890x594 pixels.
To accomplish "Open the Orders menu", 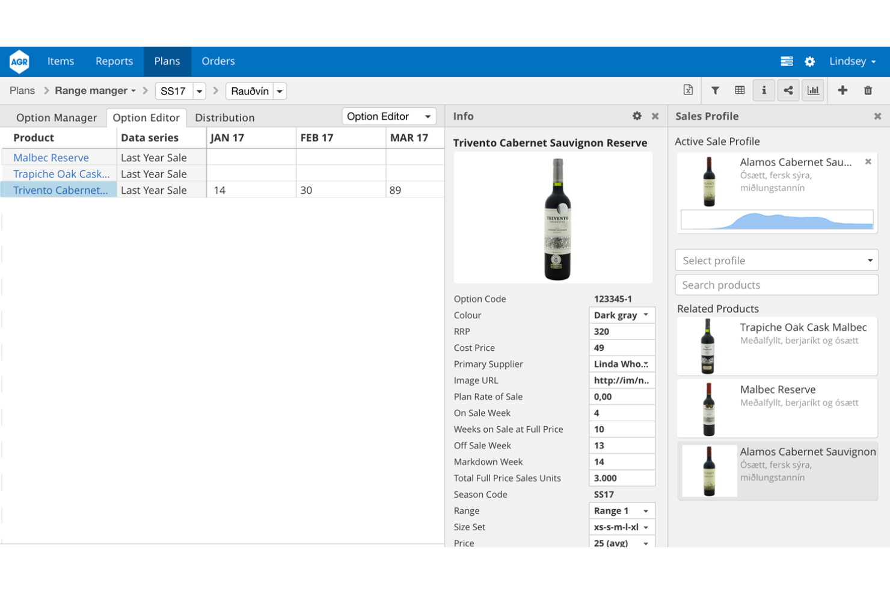I will tap(218, 61).
